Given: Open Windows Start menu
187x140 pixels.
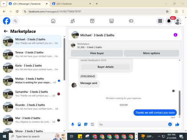Looking at the screenshot, I should 4,137.
